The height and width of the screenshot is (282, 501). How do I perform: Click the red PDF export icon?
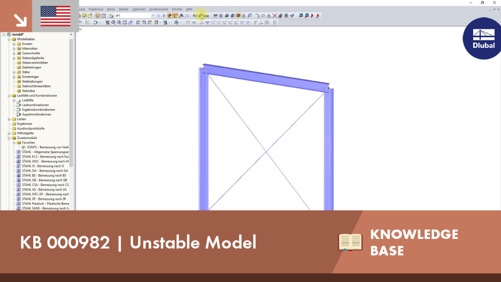click(318, 16)
